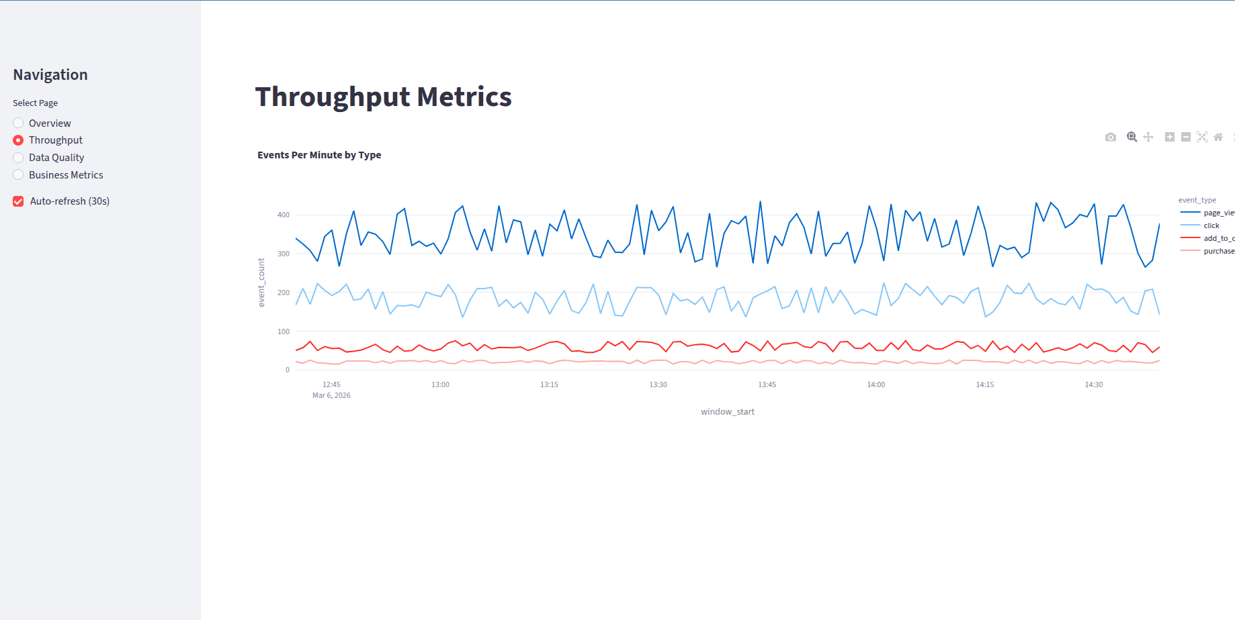Select the Overview page radio button
This screenshot has width=1235, height=620.
17,123
